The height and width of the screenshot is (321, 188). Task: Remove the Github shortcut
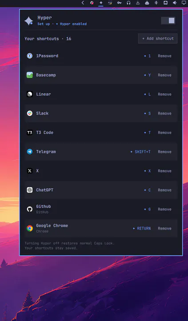[164, 209]
